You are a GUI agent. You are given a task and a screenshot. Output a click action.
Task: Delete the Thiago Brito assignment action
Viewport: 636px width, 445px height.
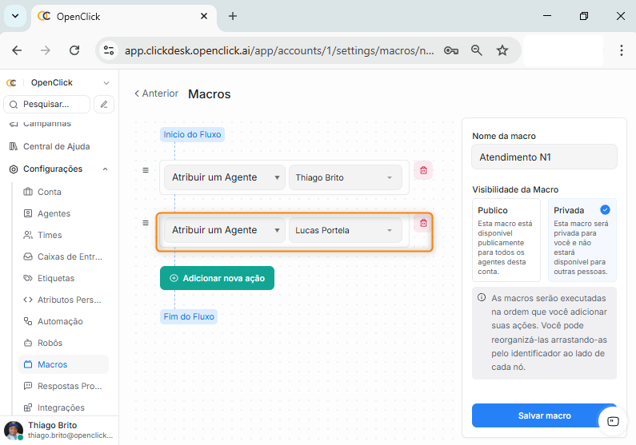[423, 170]
